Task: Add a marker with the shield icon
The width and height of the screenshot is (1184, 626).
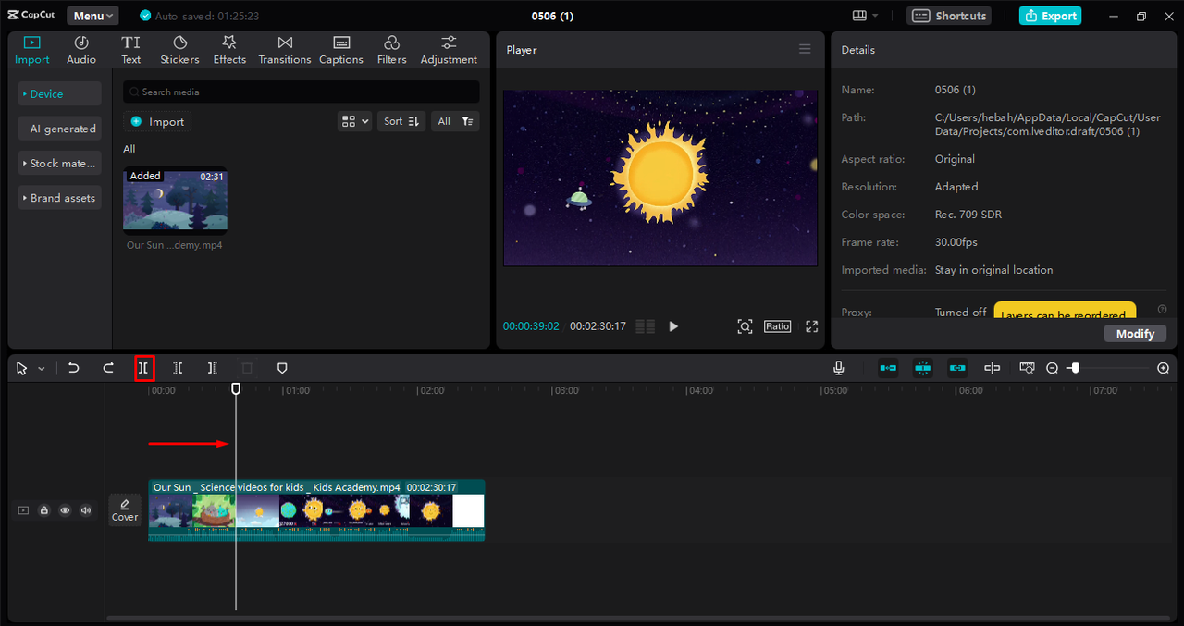Action: point(282,368)
